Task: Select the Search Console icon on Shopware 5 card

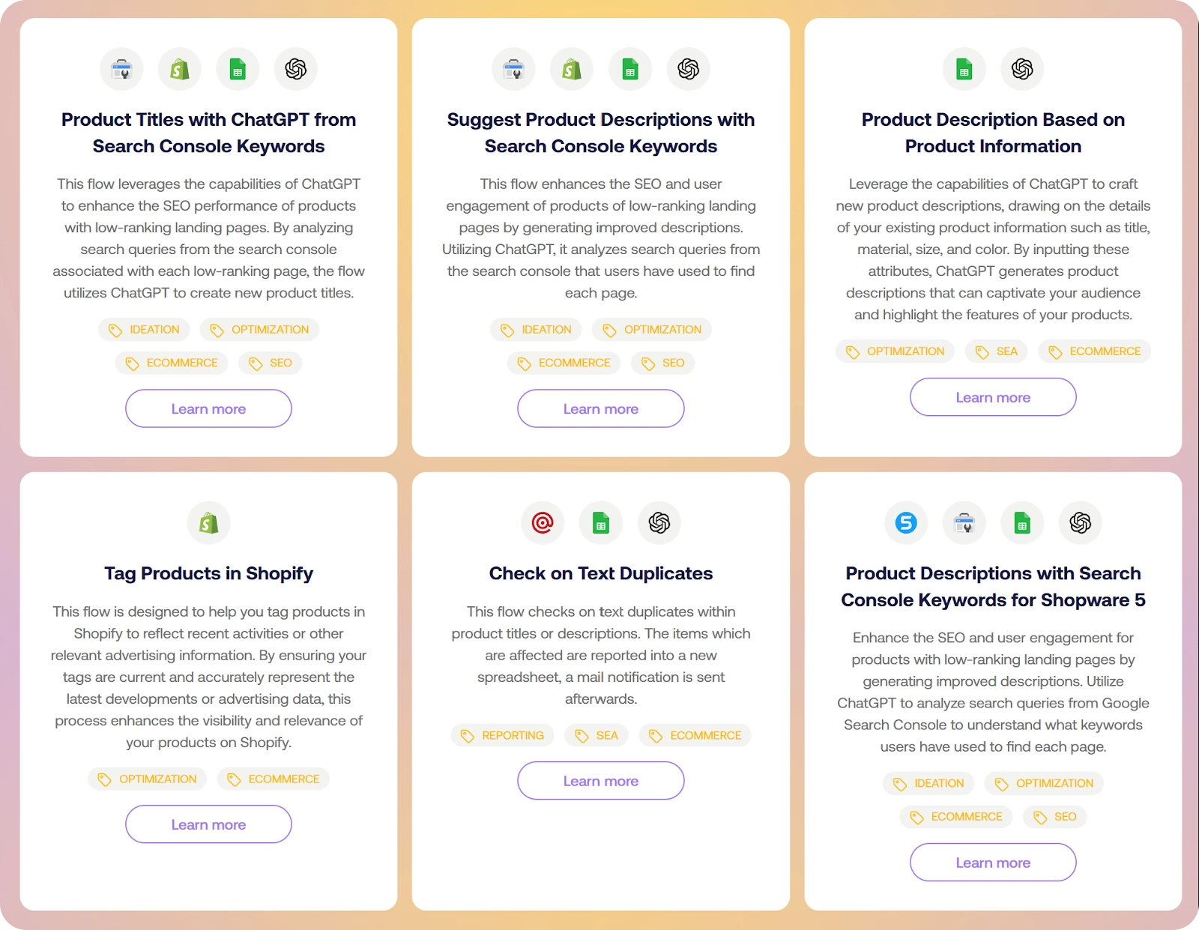Action: [964, 523]
